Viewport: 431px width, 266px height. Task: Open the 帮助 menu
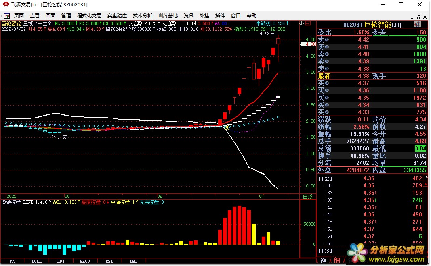pos(252,16)
